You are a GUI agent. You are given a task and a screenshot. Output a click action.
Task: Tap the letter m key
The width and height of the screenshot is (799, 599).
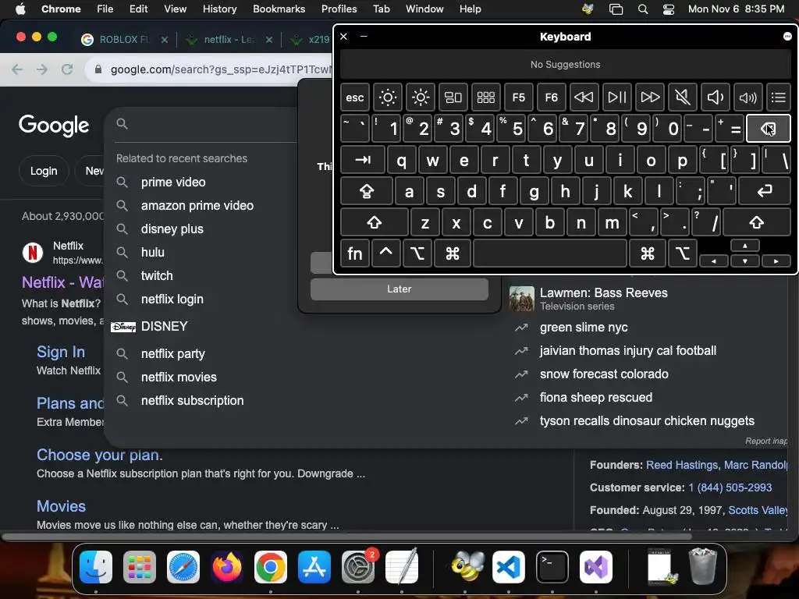tap(612, 222)
